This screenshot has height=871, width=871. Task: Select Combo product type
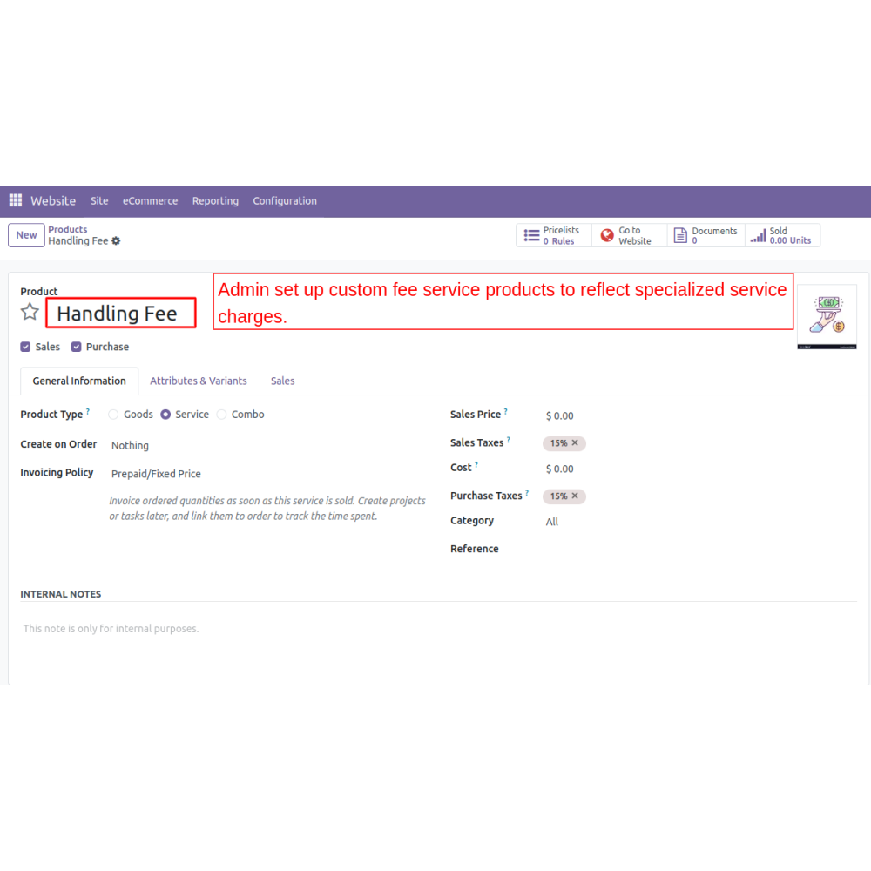click(x=221, y=415)
